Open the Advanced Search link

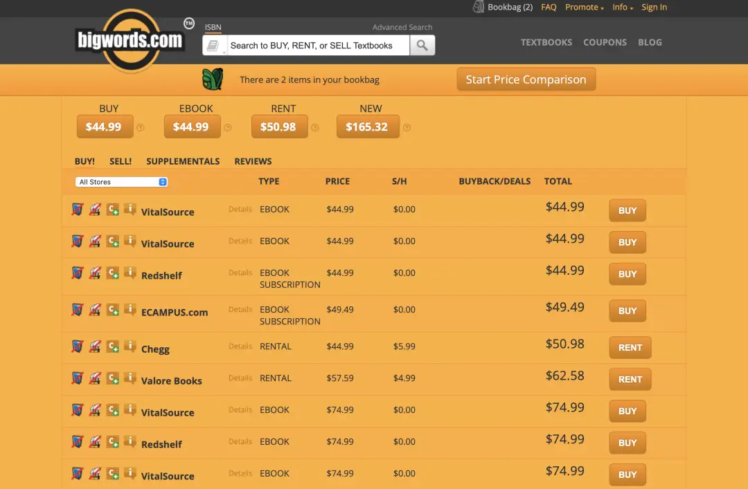402,27
